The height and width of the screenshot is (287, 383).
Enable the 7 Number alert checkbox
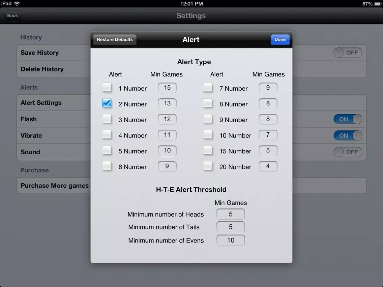208,88
